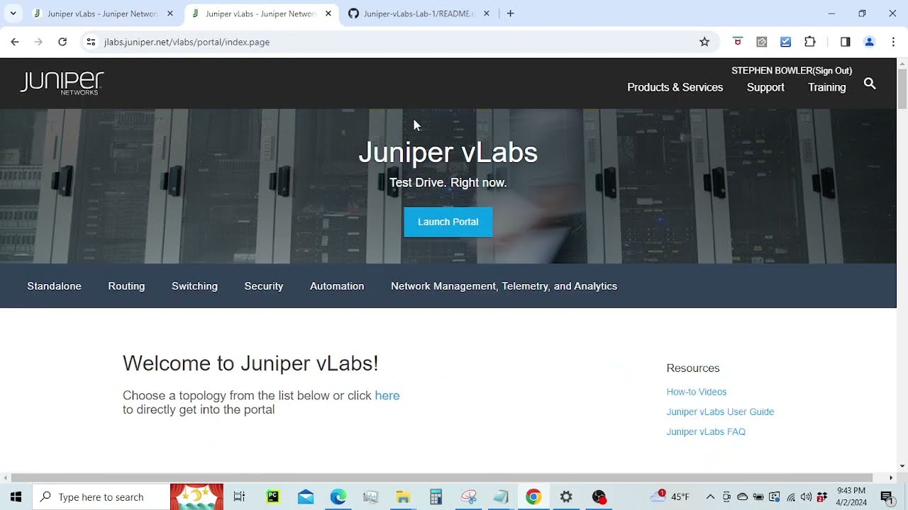The image size is (908, 510).
Task: Click the gray pencil-note extension icon
Action: [x=762, y=42]
